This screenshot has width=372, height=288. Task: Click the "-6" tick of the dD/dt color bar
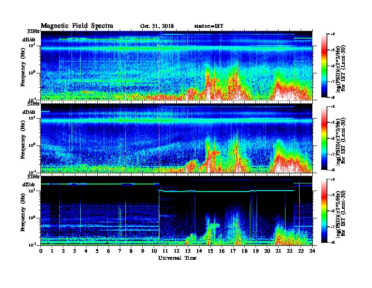click(x=333, y=138)
